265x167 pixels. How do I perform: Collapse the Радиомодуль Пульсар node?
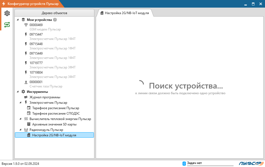20,130
